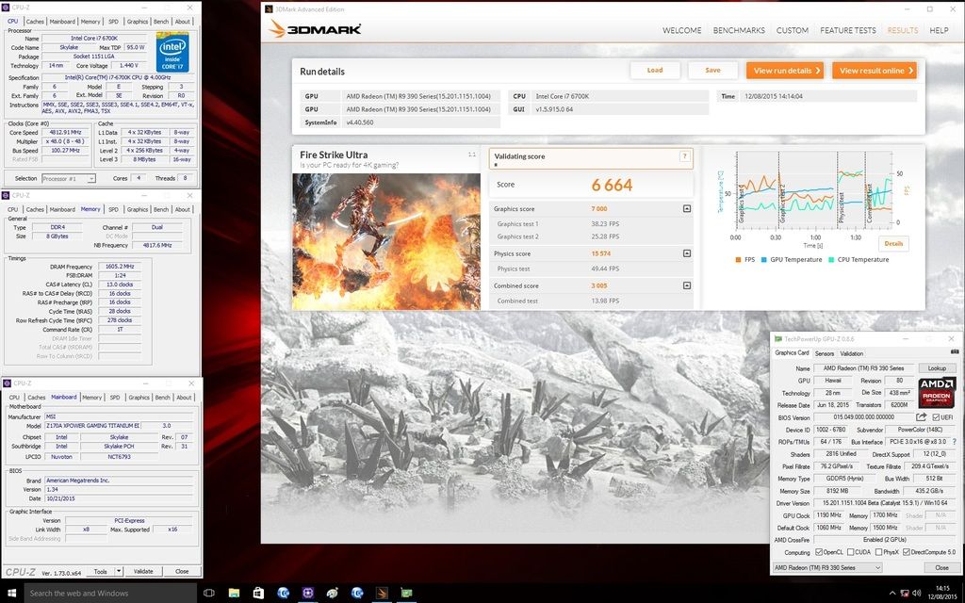Click the purple CPU-Z taskbar icon
This screenshot has height=603, width=965.
coord(308,594)
